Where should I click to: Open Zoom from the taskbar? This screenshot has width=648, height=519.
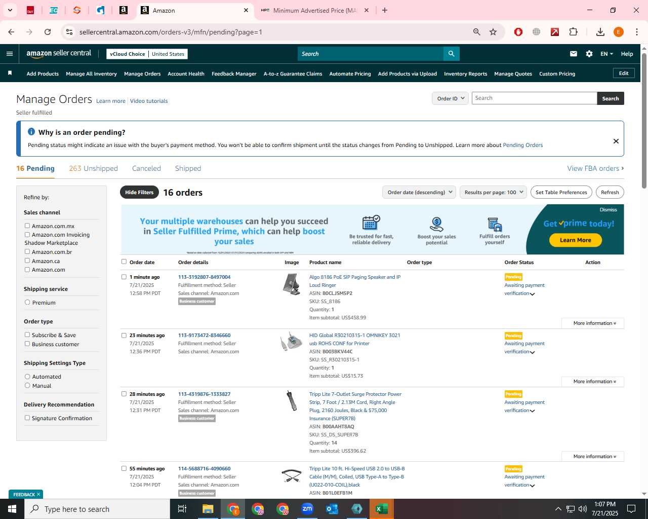click(307, 509)
